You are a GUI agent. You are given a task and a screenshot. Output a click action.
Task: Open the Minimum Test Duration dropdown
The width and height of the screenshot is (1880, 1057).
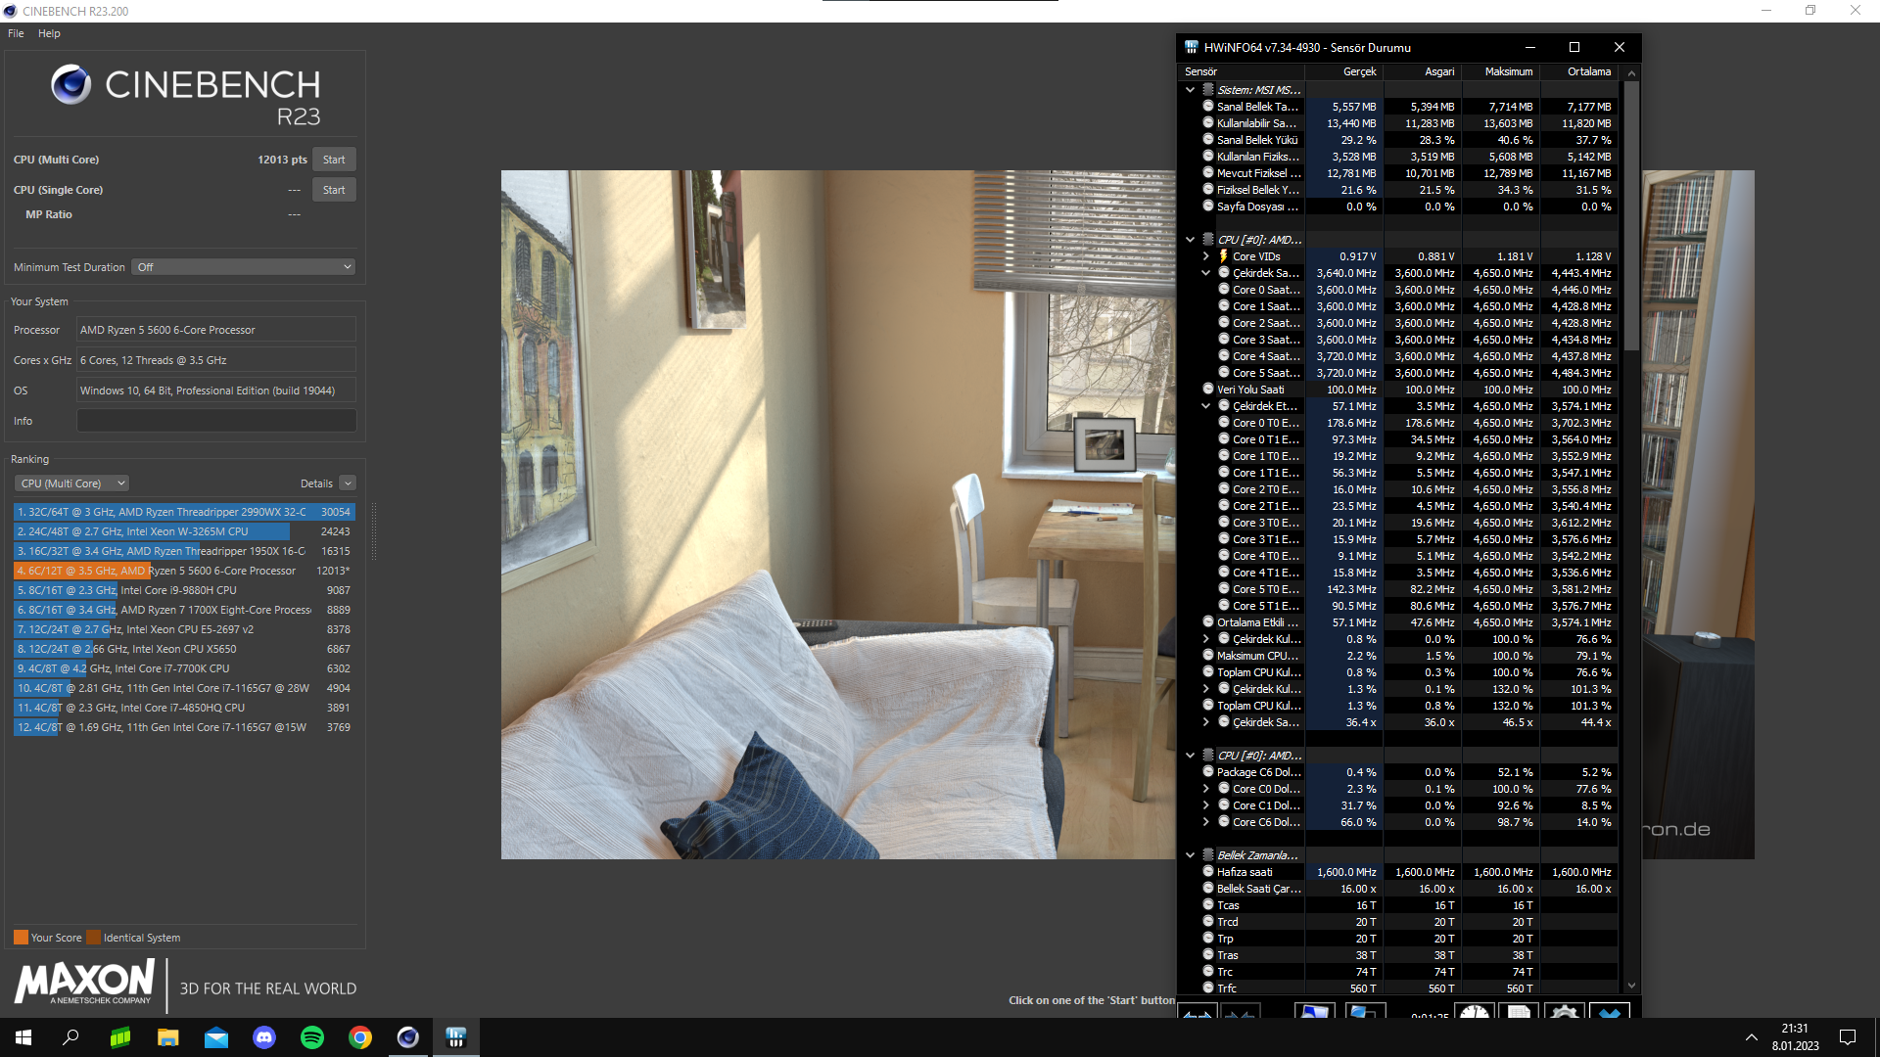[243, 267]
